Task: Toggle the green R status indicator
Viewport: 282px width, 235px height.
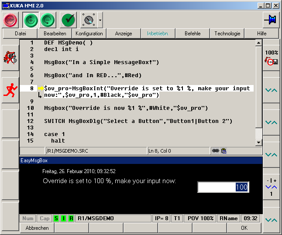Action: [x=70, y=218]
